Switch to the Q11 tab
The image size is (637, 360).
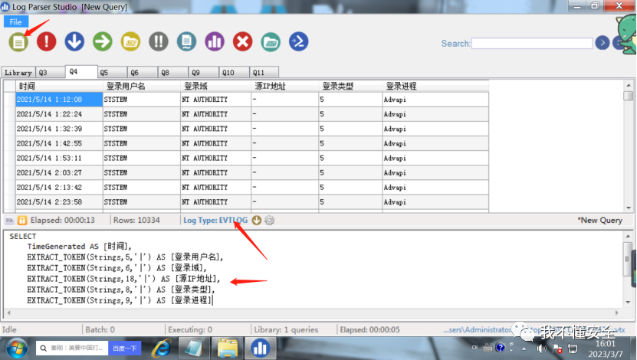pos(264,72)
